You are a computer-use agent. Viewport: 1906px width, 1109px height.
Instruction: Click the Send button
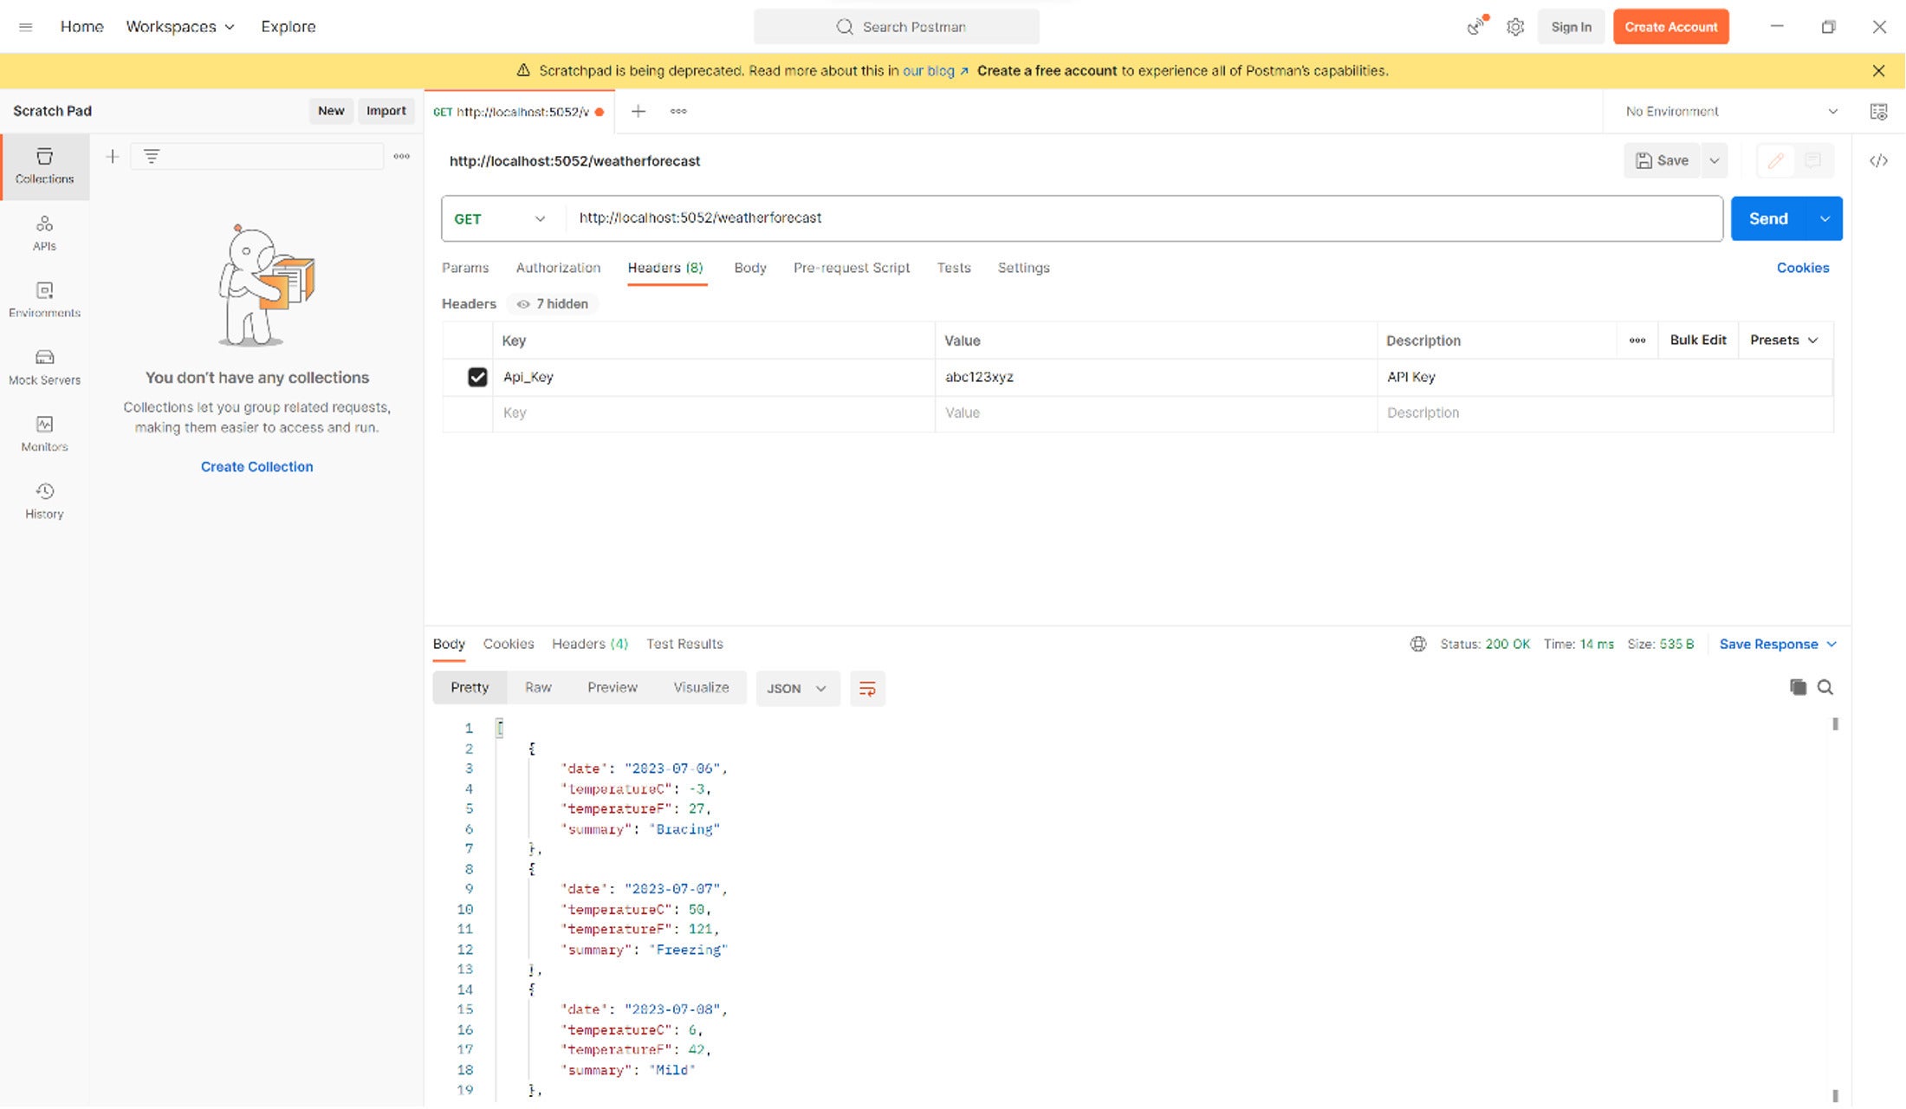[1768, 219]
